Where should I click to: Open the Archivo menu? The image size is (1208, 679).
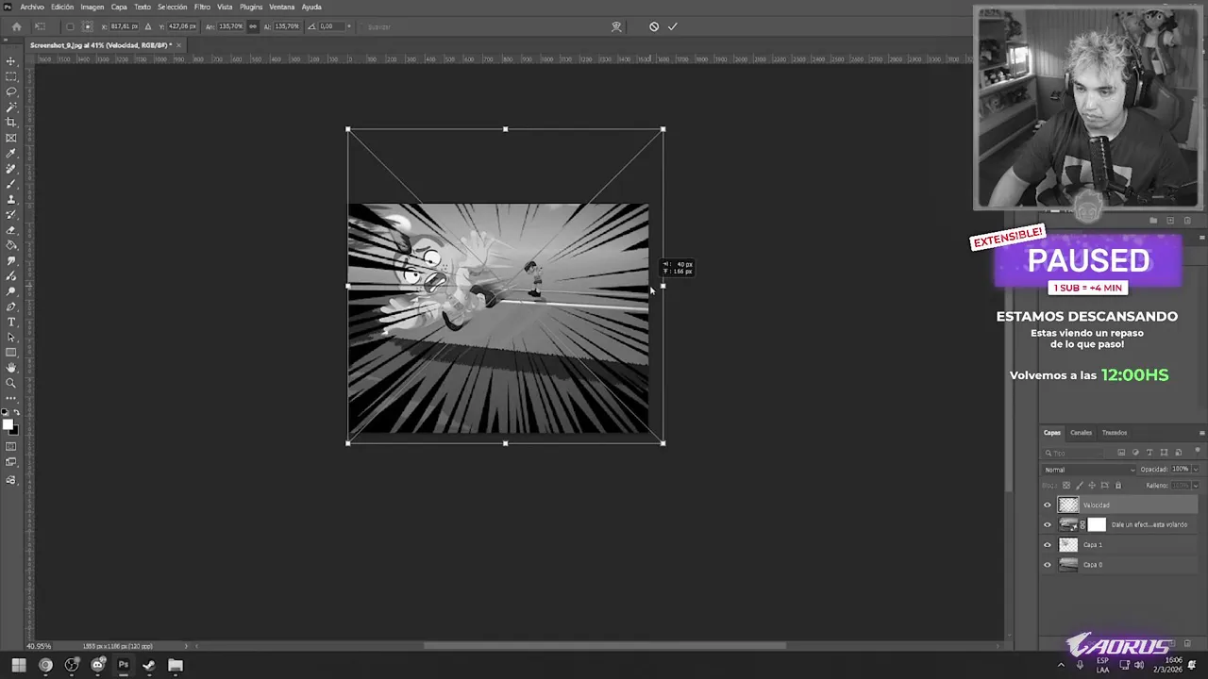pos(32,7)
